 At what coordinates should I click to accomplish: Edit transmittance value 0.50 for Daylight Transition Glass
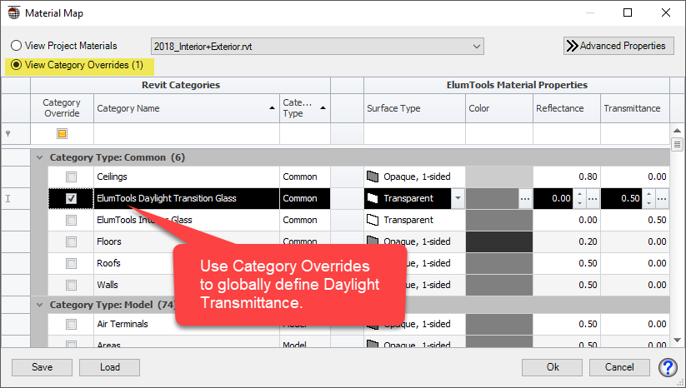[x=622, y=198]
